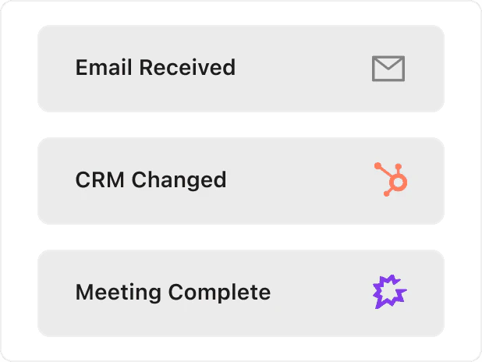The image size is (482, 362).
Task: Click the envelope mail icon
Action: (x=388, y=69)
